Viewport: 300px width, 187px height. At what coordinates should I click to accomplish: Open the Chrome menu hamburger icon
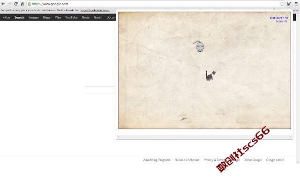point(296,4)
